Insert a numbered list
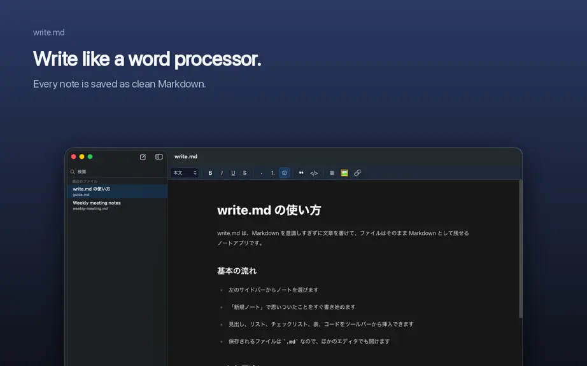This screenshot has width=587, height=366. pos(273,173)
